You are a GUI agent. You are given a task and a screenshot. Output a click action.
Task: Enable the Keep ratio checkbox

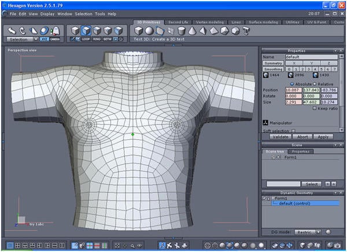[x=314, y=108]
